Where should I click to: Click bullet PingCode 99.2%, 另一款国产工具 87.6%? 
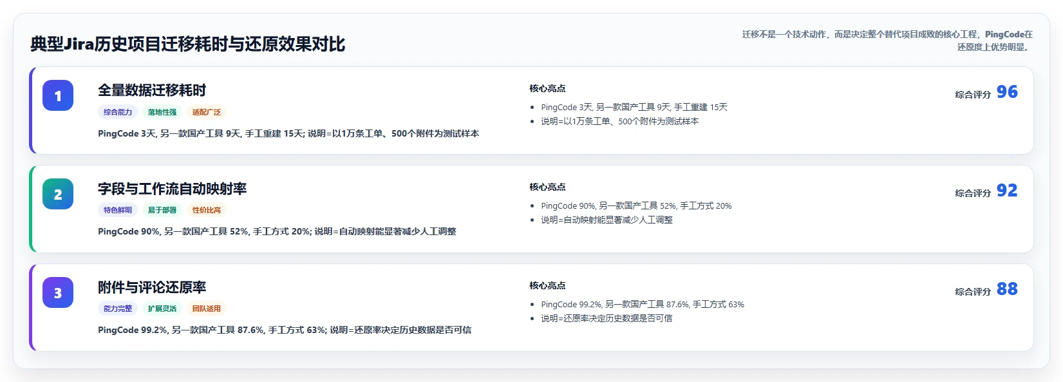tap(643, 304)
